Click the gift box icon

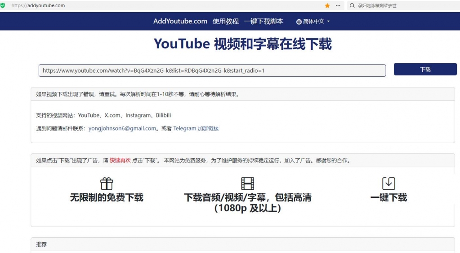click(x=107, y=184)
